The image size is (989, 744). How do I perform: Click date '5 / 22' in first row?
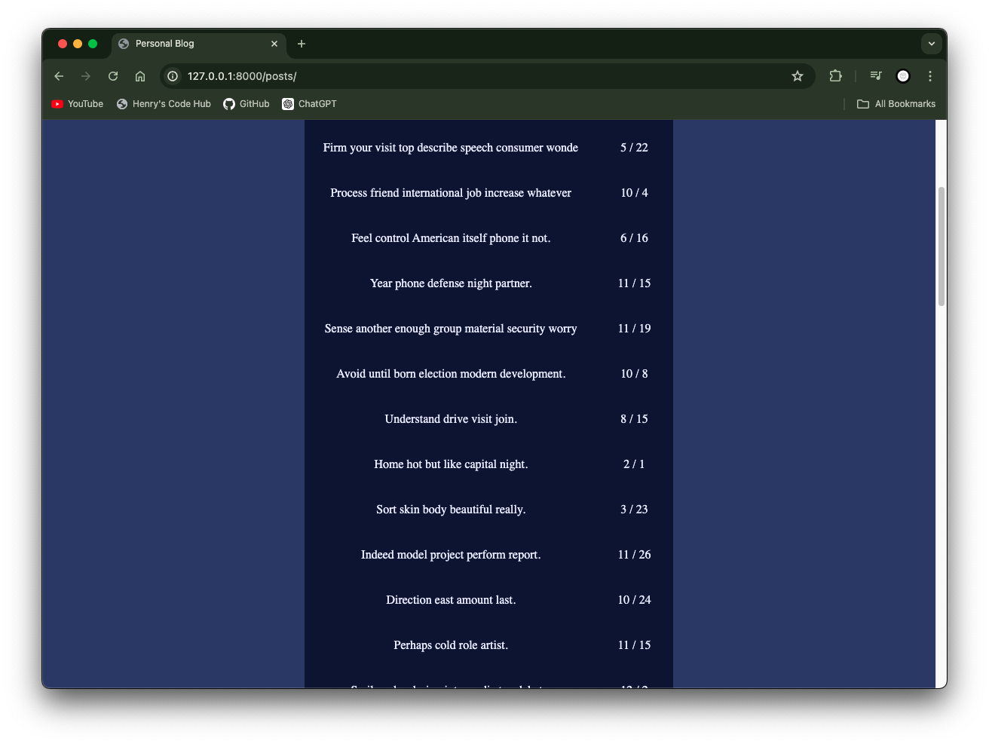(634, 148)
